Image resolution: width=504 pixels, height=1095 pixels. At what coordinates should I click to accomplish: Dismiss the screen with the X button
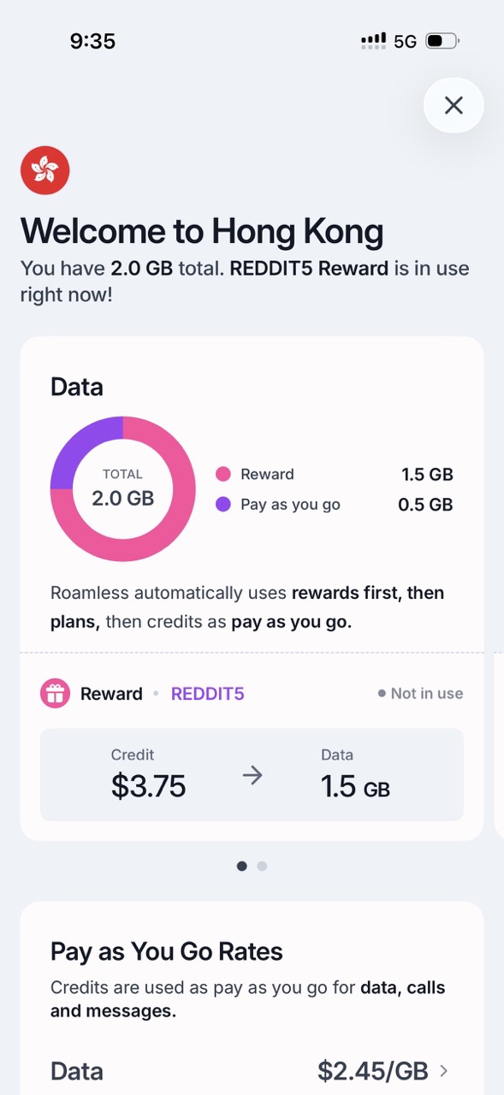tap(454, 105)
